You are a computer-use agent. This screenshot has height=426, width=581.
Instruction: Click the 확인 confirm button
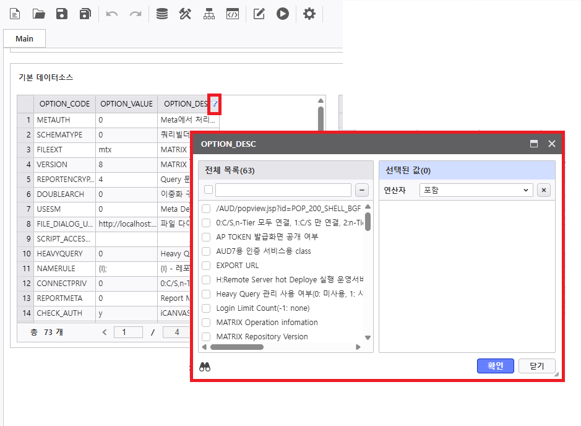coord(495,366)
